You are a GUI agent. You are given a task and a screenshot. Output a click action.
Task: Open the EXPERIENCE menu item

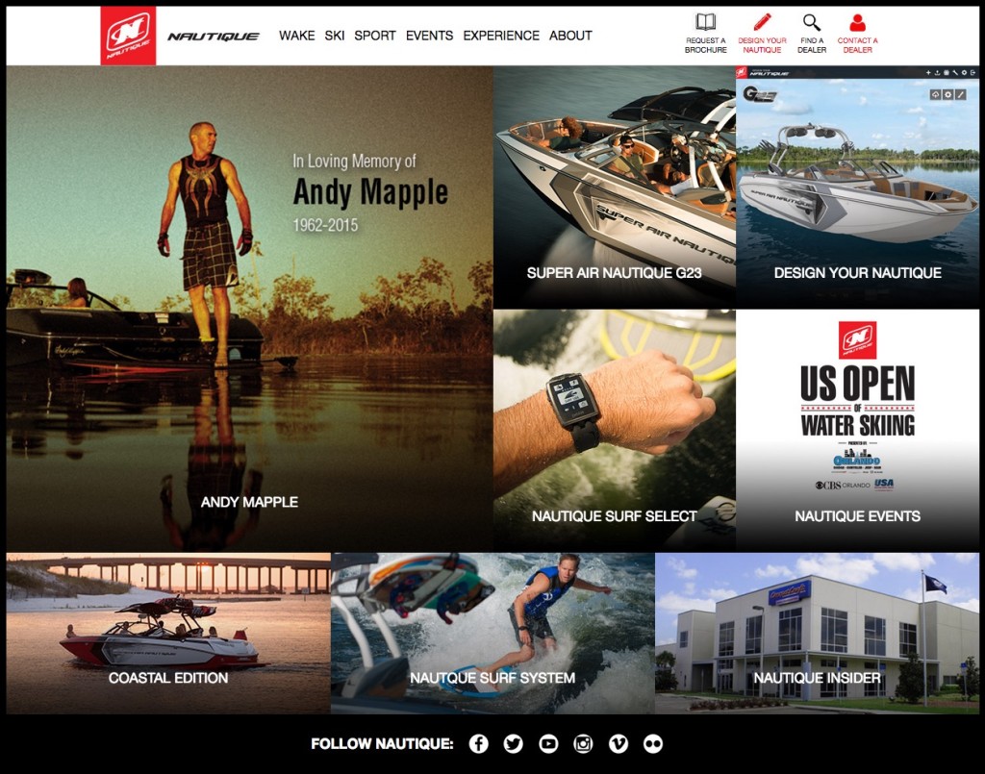[501, 36]
